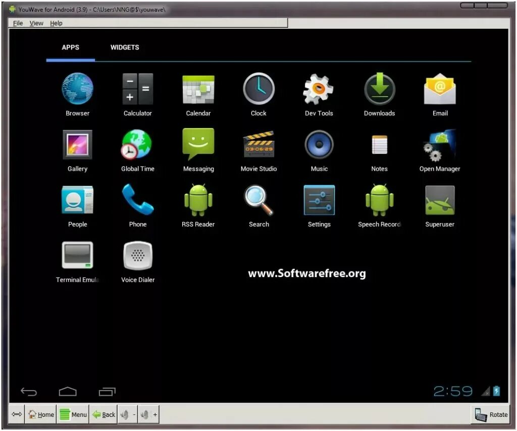
Task: Open the Phone app
Action: pyautogui.click(x=138, y=205)
